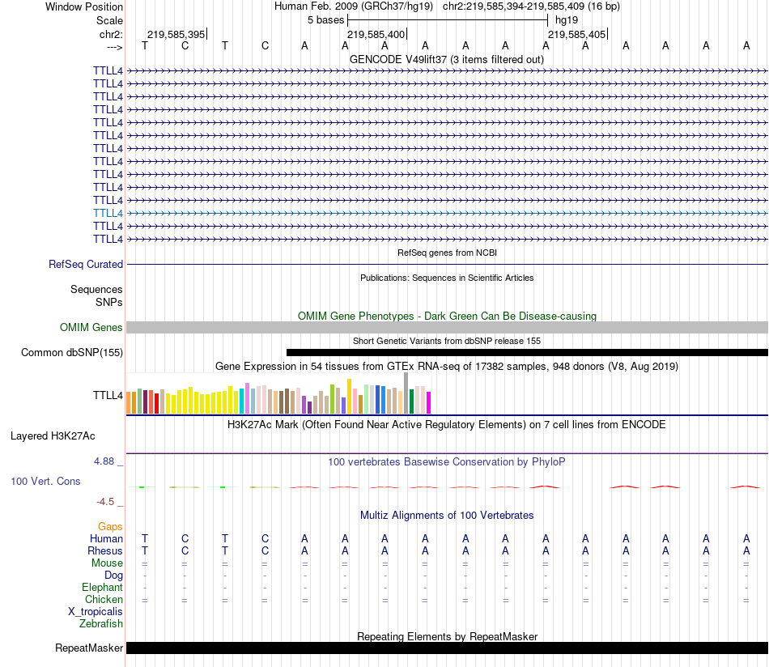This screenshot has width=769, height=667.
Task: Open '100 vertebrates Basewise Conservation by PhyloP' title
Action: pyautogui.click(x=447, y=462)
